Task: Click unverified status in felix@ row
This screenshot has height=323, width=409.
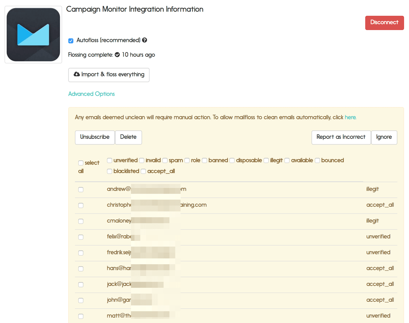Action: [378, 237]
